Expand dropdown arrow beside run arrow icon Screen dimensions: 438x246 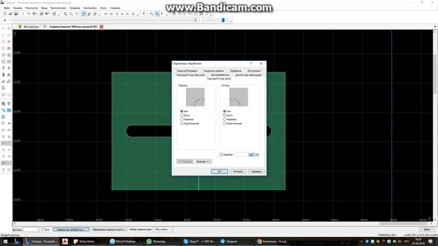[x=9, y=20]
